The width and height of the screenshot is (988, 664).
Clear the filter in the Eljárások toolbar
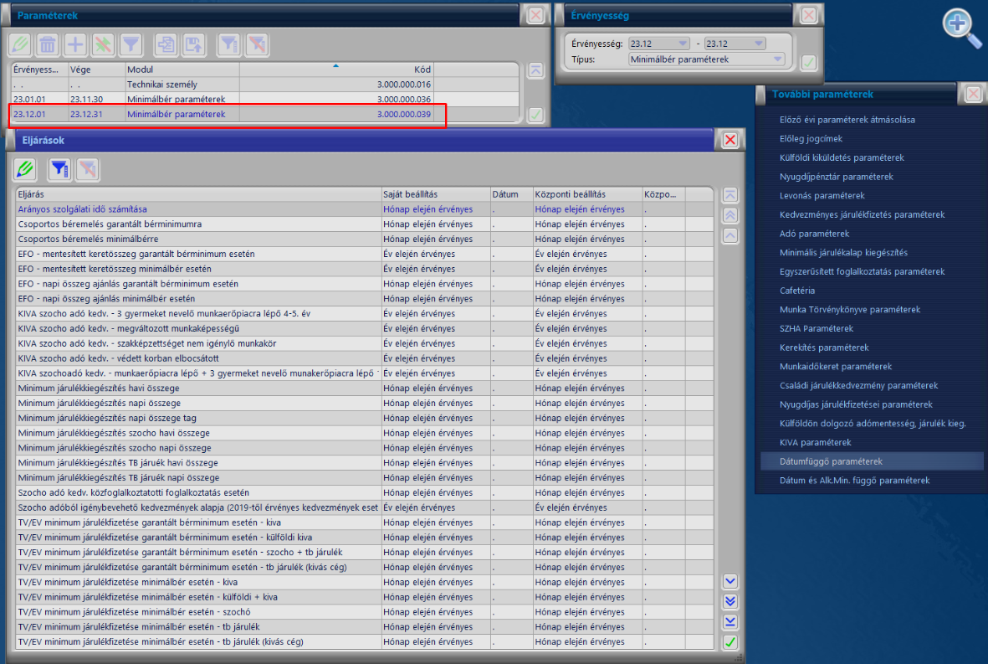[88, 169]
